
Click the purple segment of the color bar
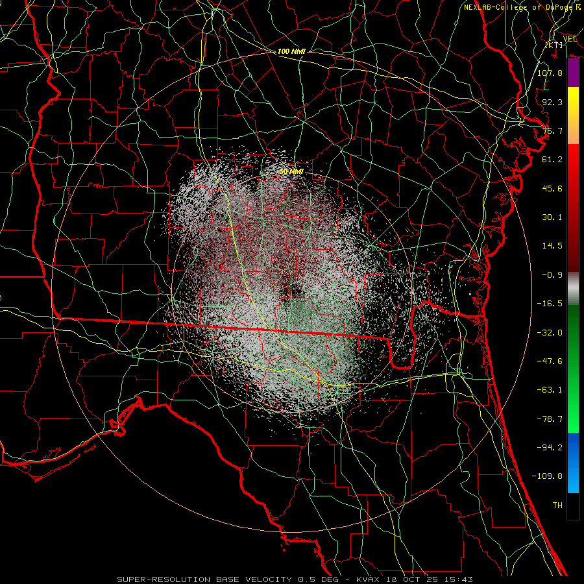tap(573, 73)
